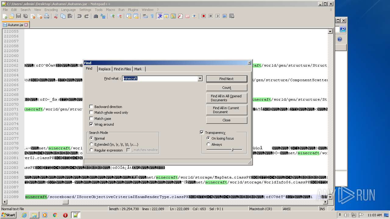This screenshot has height=219, width=390.
Task: Click the Cut scissors icon
Action: click(56, 16)
